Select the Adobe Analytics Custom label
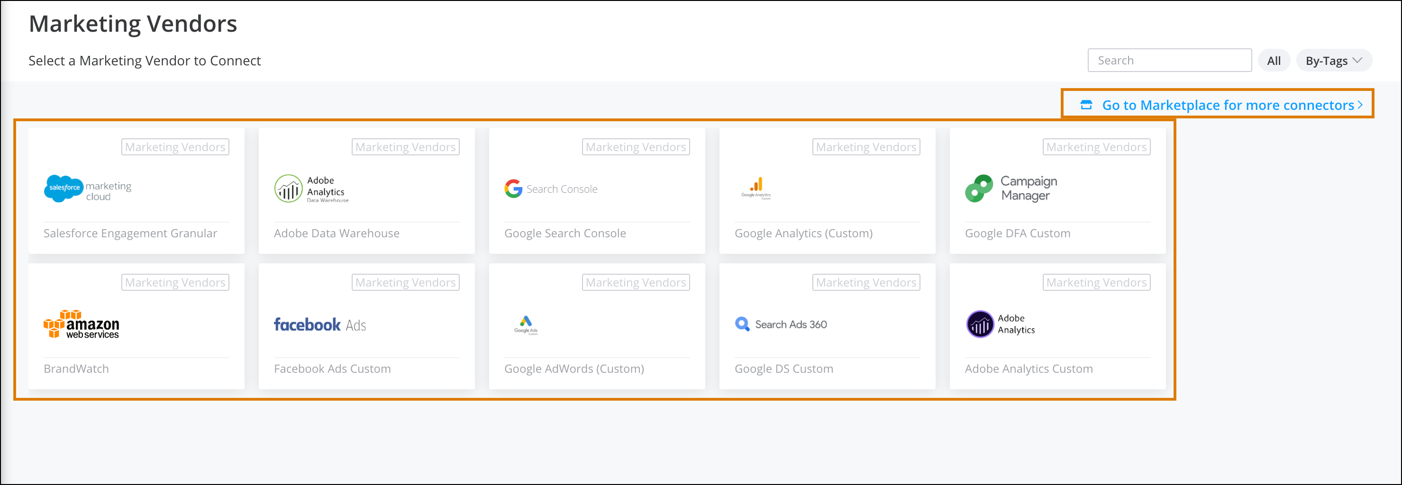Image resolution: width=1402 pixels, height=485 pixels. point(1029,368)
